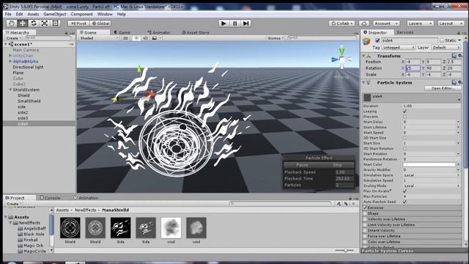Image resolution: width=469 pixels, height=264 pixels.
Task: Open the Account dropdown
Action: point(386,23)
